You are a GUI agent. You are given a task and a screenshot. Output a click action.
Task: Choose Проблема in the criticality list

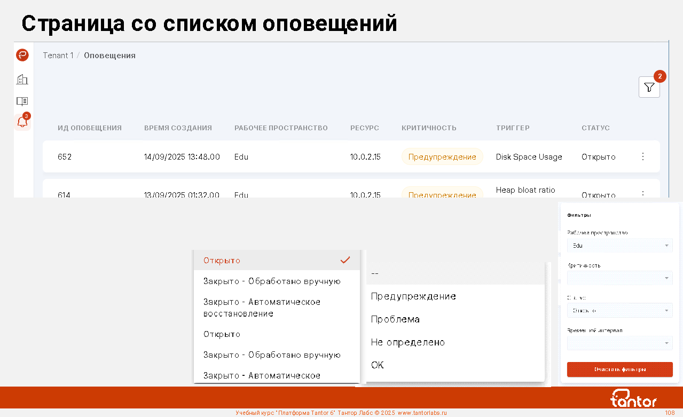[395, 319]
